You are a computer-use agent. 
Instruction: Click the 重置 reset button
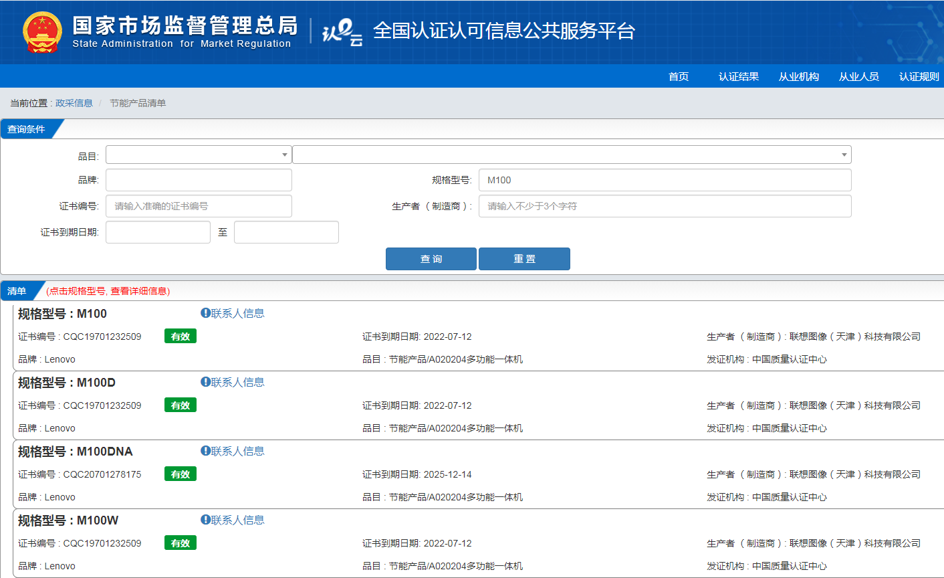(524, 259)
